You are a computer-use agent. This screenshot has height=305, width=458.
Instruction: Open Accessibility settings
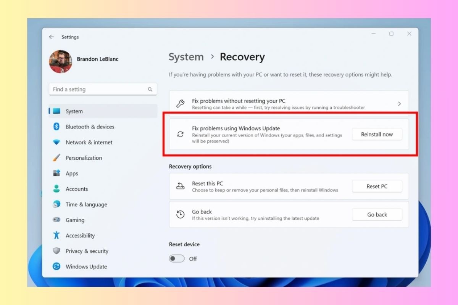coord(103,236)
